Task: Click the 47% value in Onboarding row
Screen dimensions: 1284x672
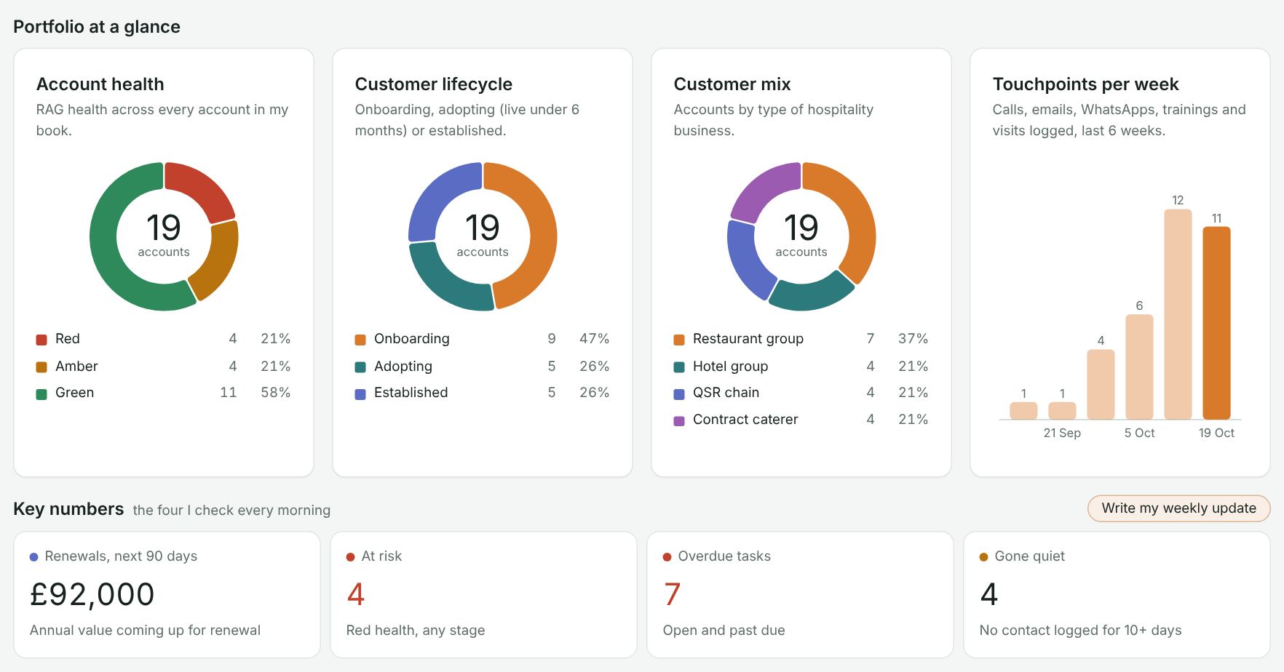Action: click(595, 339)
